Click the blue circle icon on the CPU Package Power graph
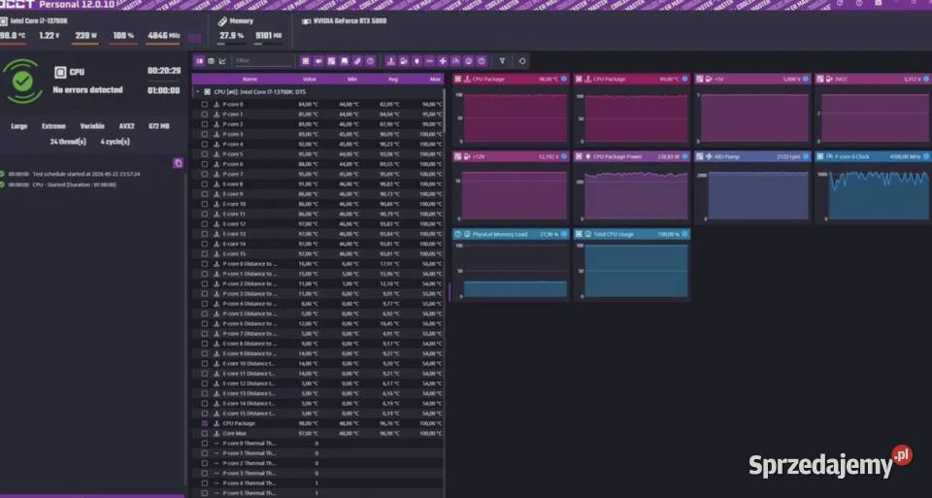Image resolution: width=932 pixels, height=498 pixels. [x=684, y=157]
